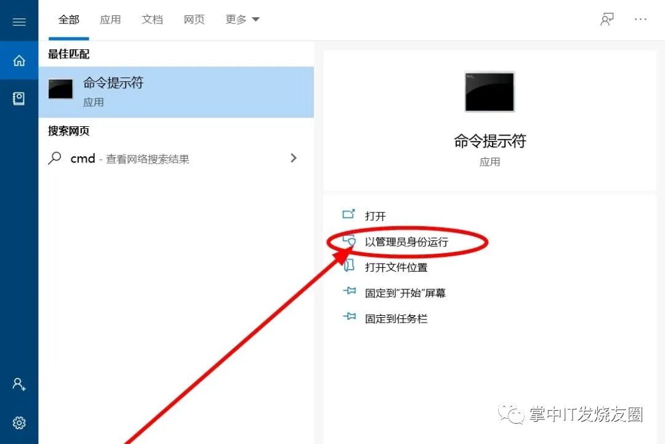This screenshot has width=665, height=444.
Task: Switch to the 应用 tab
Action: [111, 19]
